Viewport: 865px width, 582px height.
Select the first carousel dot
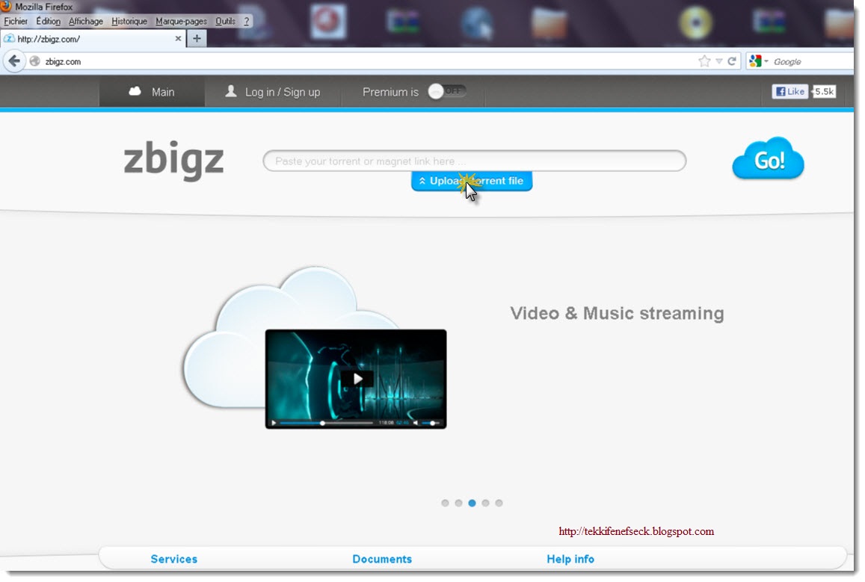(x=445, y=503)
